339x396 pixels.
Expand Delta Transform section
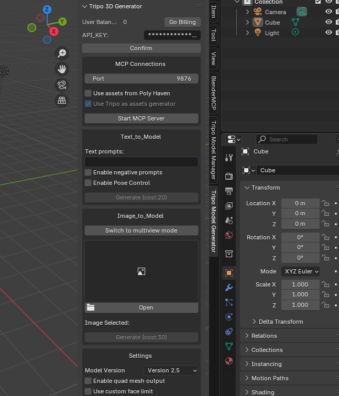click(254, 322)
